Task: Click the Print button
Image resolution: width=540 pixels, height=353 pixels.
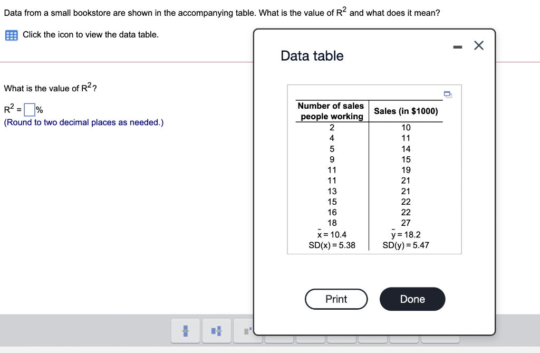Action: pyautogui.click(x=336, y=299)
